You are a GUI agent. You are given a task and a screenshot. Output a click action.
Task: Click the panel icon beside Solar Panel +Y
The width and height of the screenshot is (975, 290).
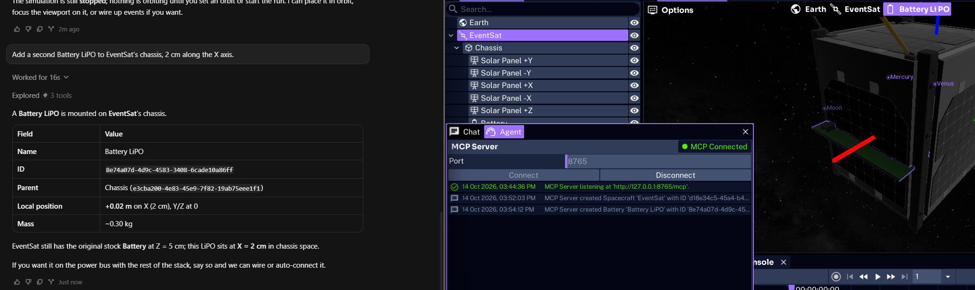pyautogui.click(x=474, y=60)
